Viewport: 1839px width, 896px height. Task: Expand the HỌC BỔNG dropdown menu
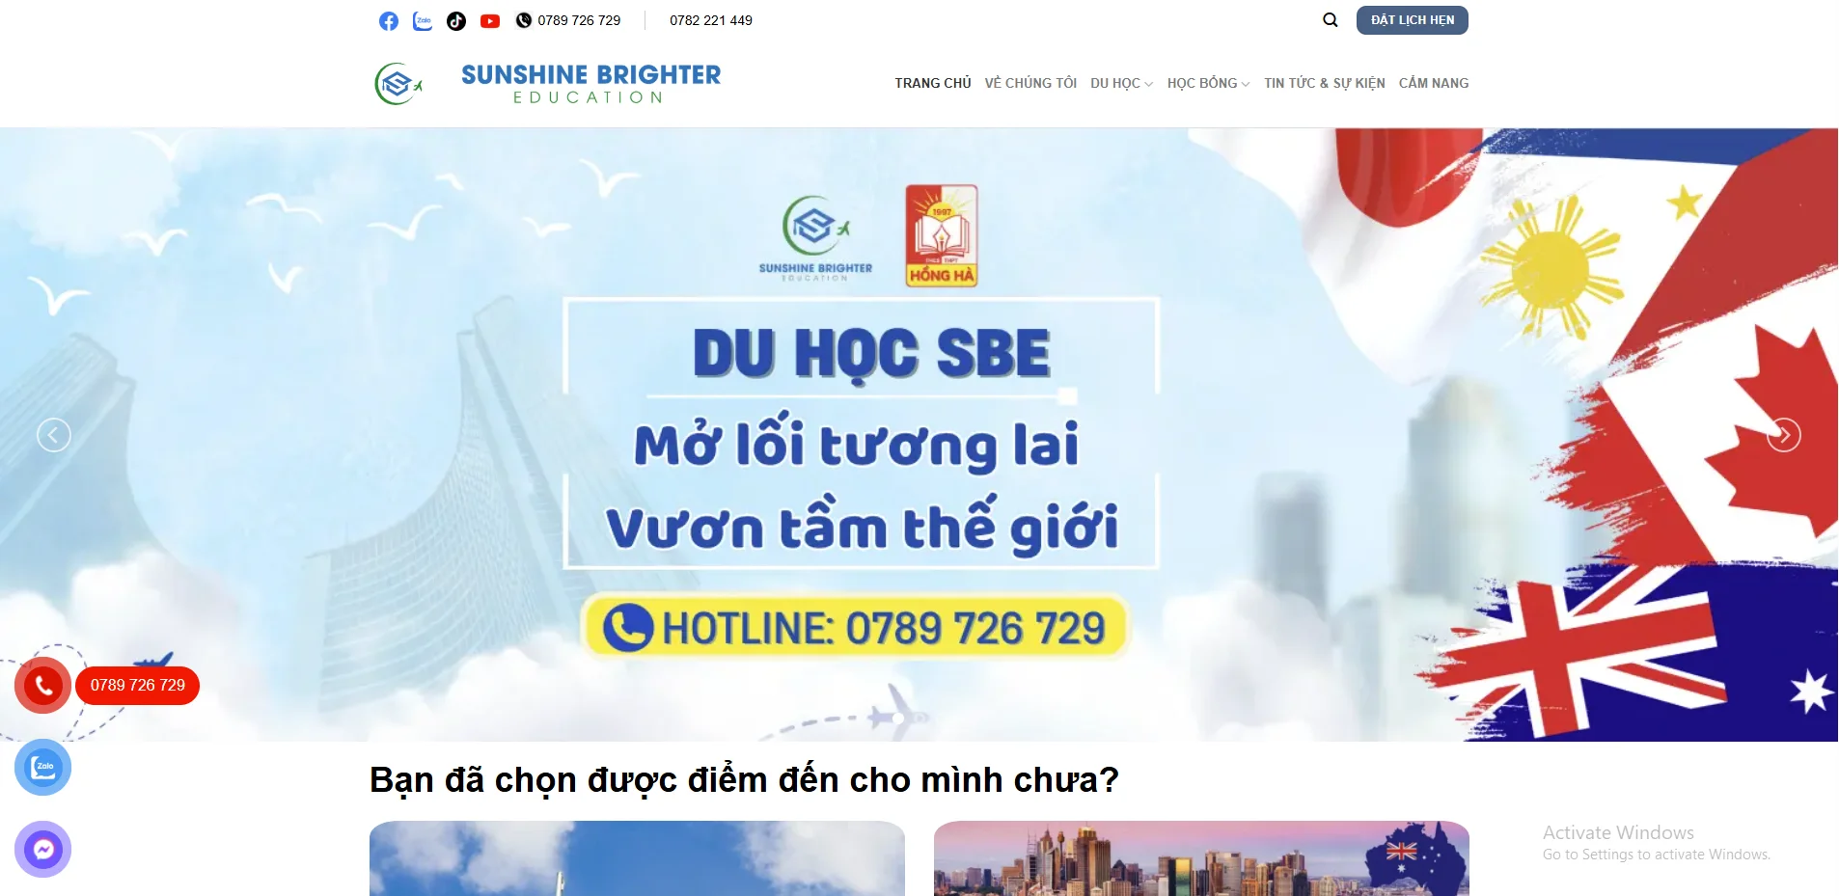1208,83
